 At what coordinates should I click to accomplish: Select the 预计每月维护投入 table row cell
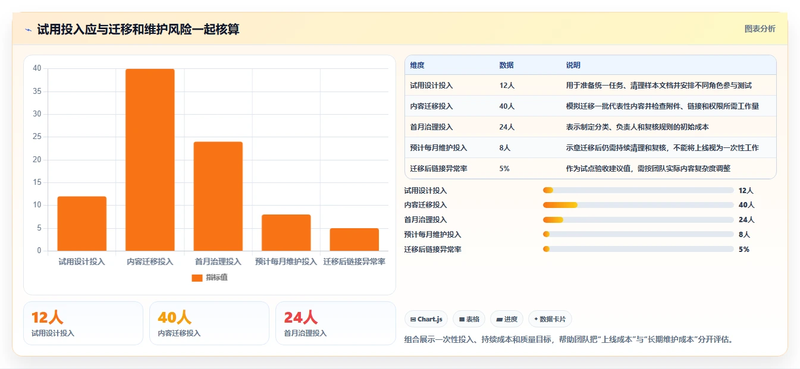click(438, 148)
